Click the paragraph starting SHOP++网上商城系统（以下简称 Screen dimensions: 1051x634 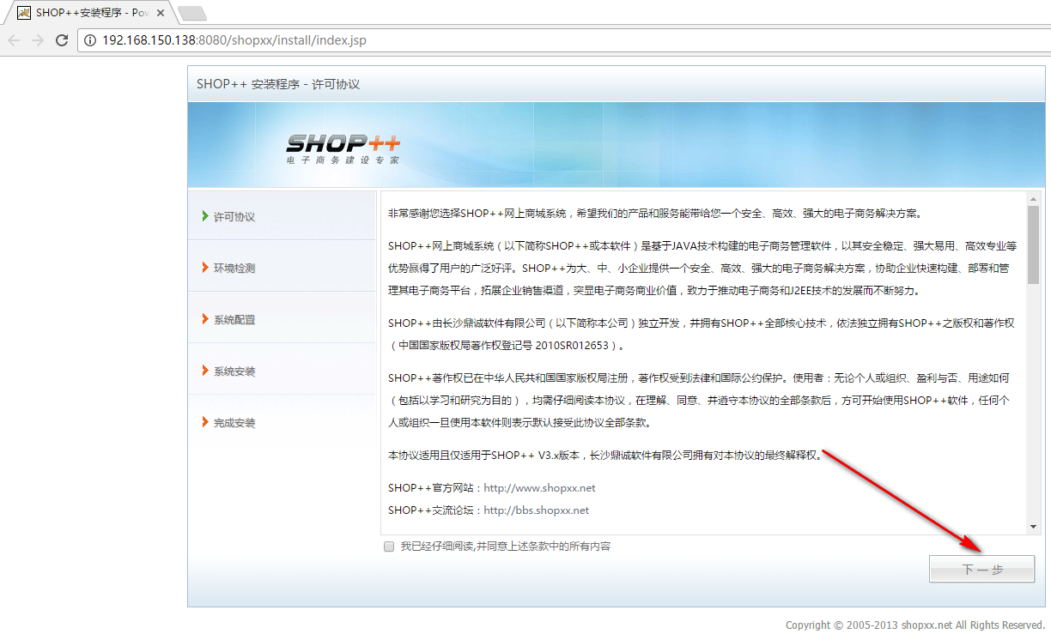tap(702, 269)
